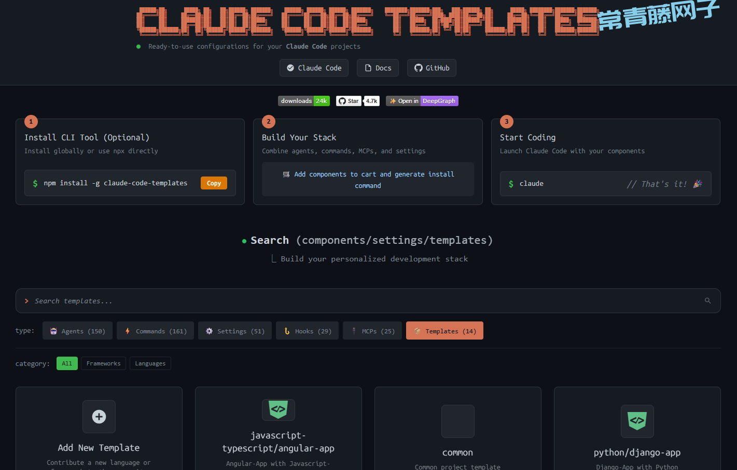Click the search prompt chevron icon

click(x=26, y=301)
